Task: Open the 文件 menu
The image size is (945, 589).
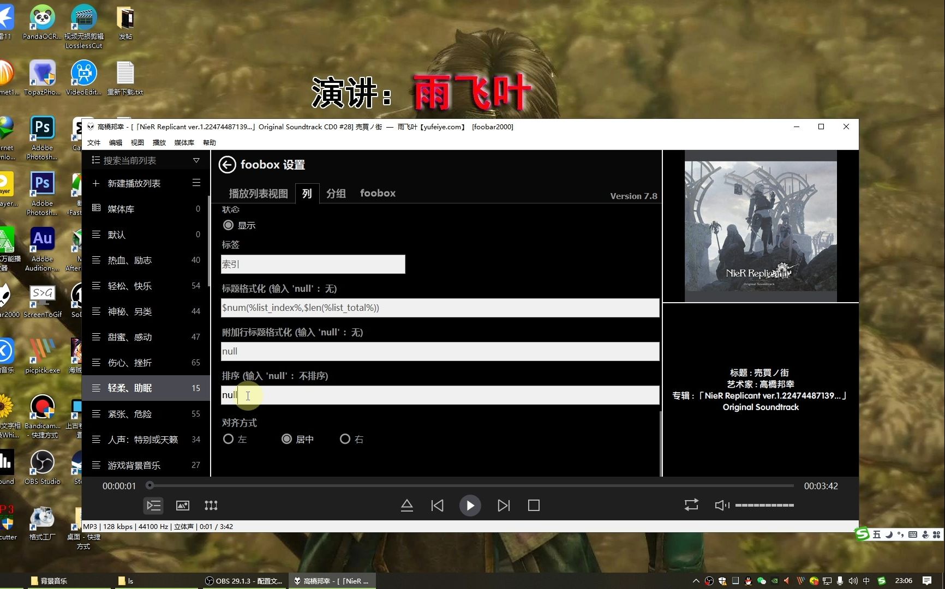Action: (94, 142)
